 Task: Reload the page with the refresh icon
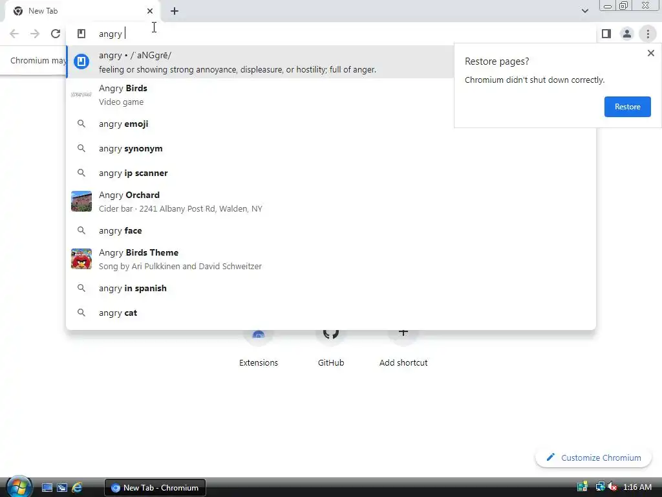click(x=56, y=34)
